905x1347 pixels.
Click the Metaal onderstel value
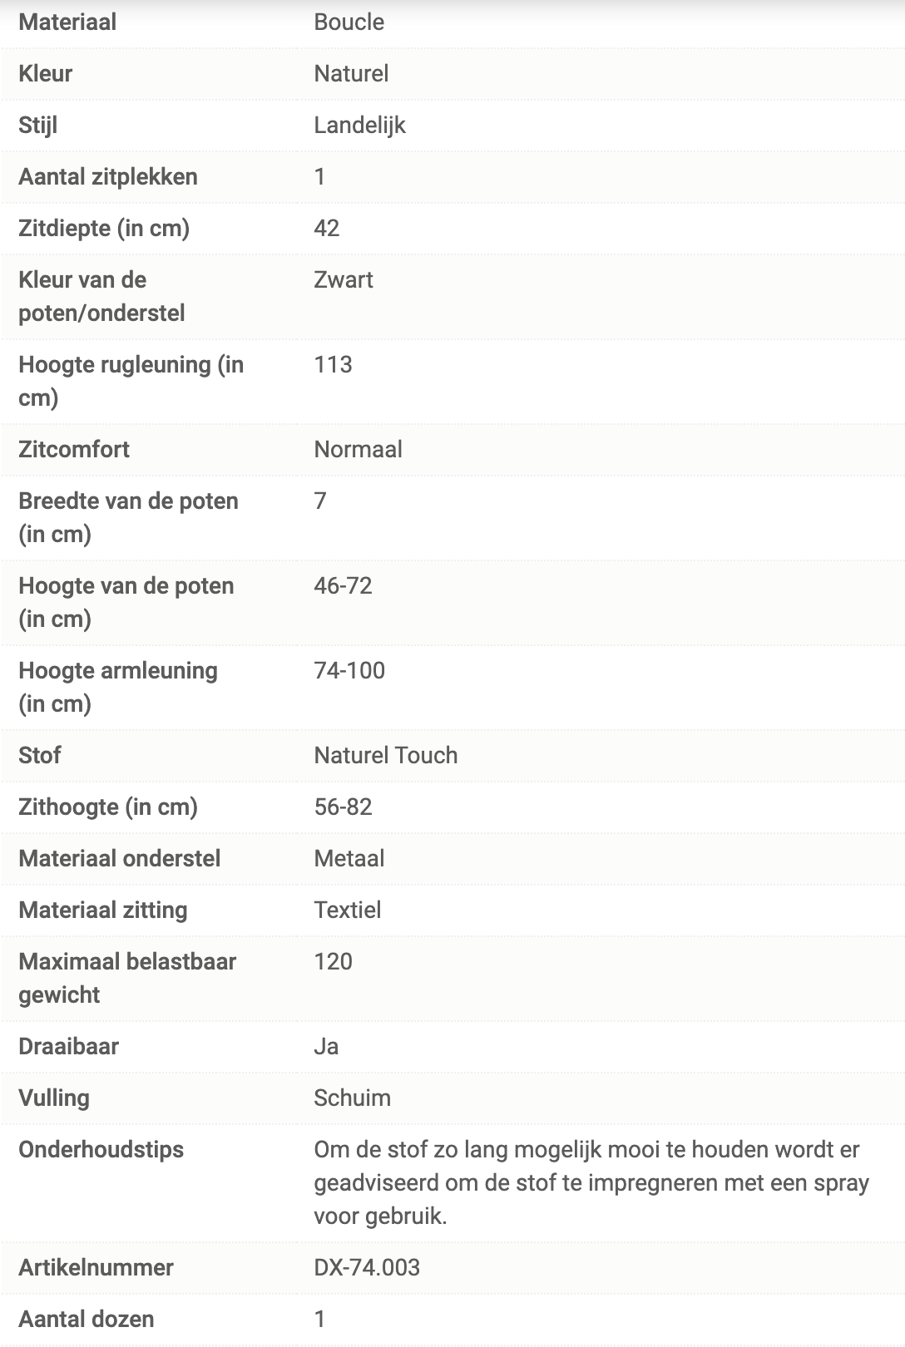[x=349, y=858]
